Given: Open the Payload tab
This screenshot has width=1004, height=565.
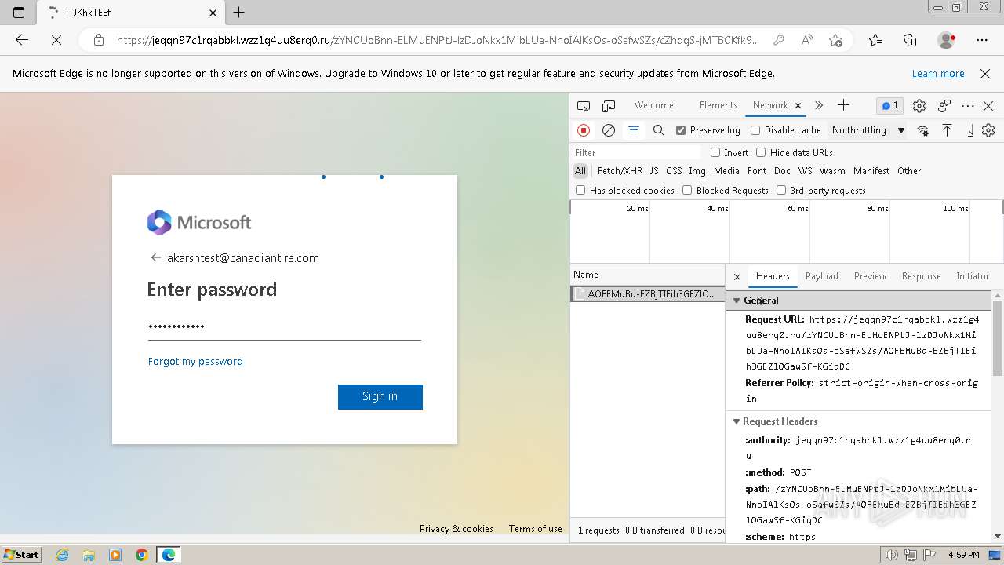Looking at the screenshot, I should [x=821, y=276].
